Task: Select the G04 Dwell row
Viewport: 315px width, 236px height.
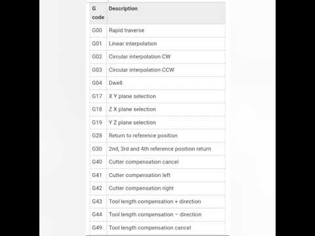Action: [157, 83]
